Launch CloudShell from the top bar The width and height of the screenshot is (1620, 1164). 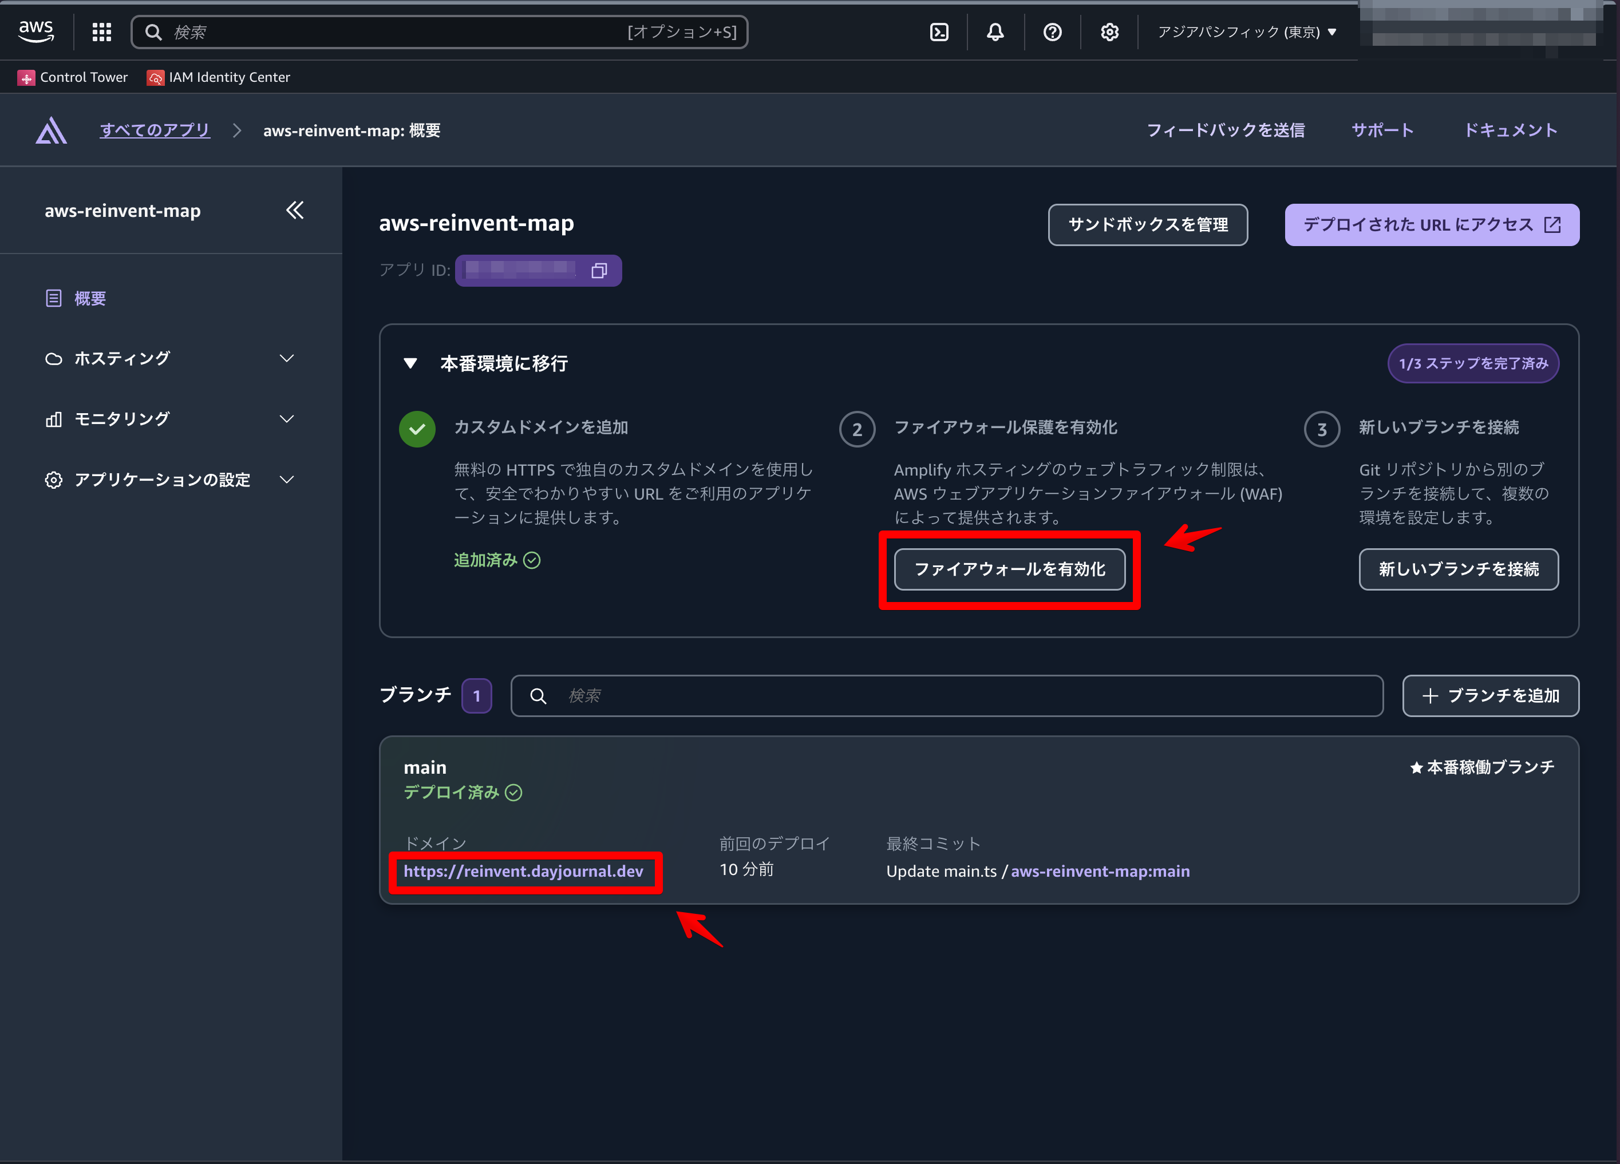[939, 32]
